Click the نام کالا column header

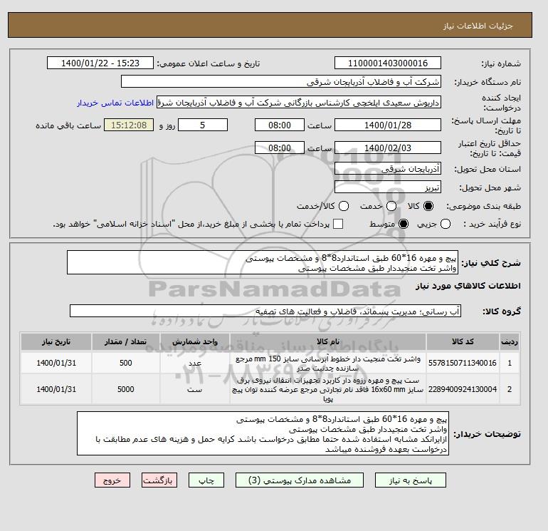(328, 341)
